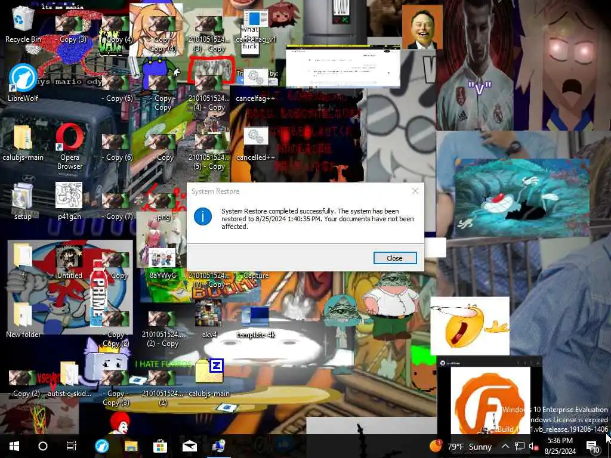Open LibreWolf from the taskbar
Screen dimensions: 611x458
(102, 446)
